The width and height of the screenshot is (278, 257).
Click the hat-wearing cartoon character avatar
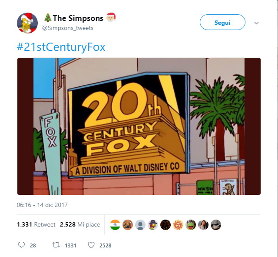pos(153,225)
